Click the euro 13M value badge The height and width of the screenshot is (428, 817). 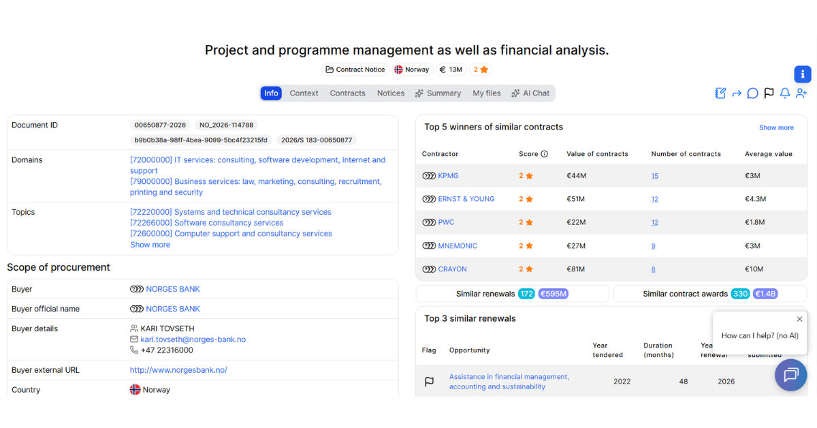click(x=451, y=70)
